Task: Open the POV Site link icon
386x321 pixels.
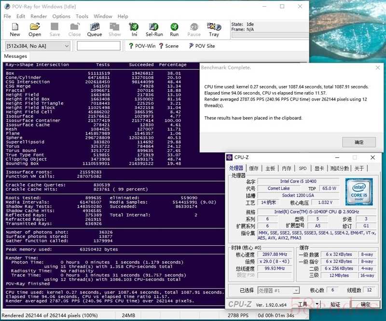Action: pos(202,46)
